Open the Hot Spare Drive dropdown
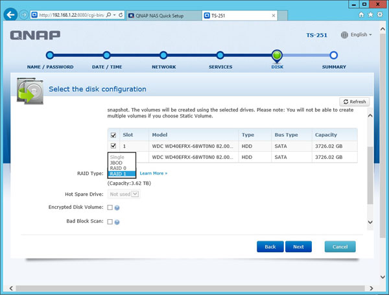 click(x=124, y=194)
